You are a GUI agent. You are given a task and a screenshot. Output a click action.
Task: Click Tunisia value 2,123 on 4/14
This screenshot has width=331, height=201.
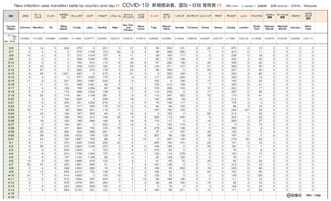click(78, 190)
